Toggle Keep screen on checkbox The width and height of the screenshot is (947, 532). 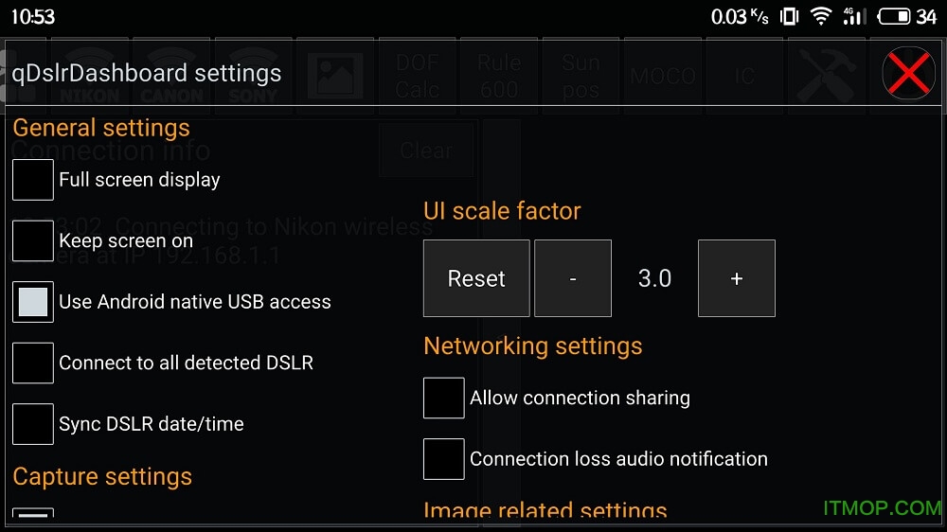[33, 240]
